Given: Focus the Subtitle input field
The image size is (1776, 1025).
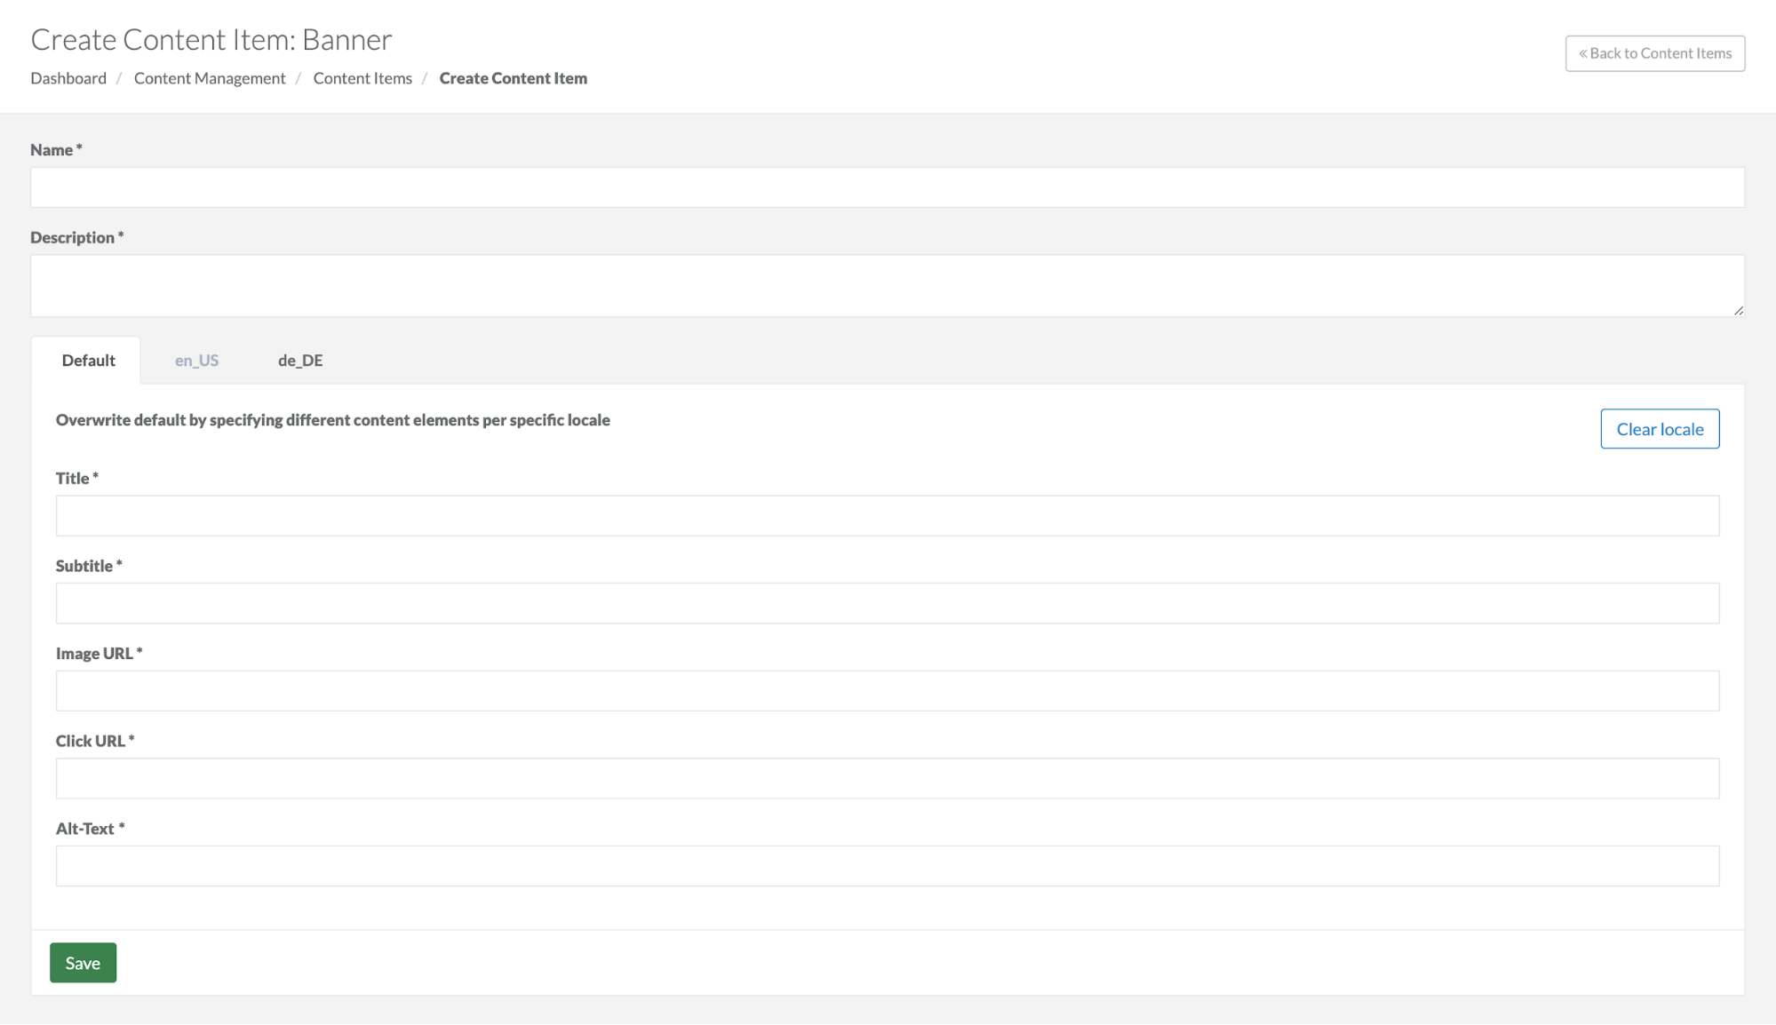Looking at the screenshot, I should [x=888, y=603].
